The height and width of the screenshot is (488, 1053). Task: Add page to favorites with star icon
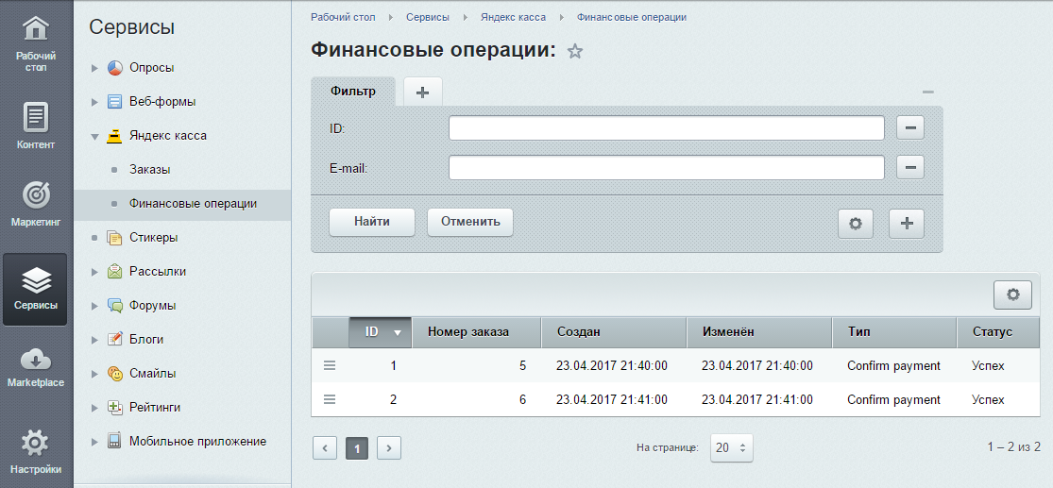[x=575, y=52]
